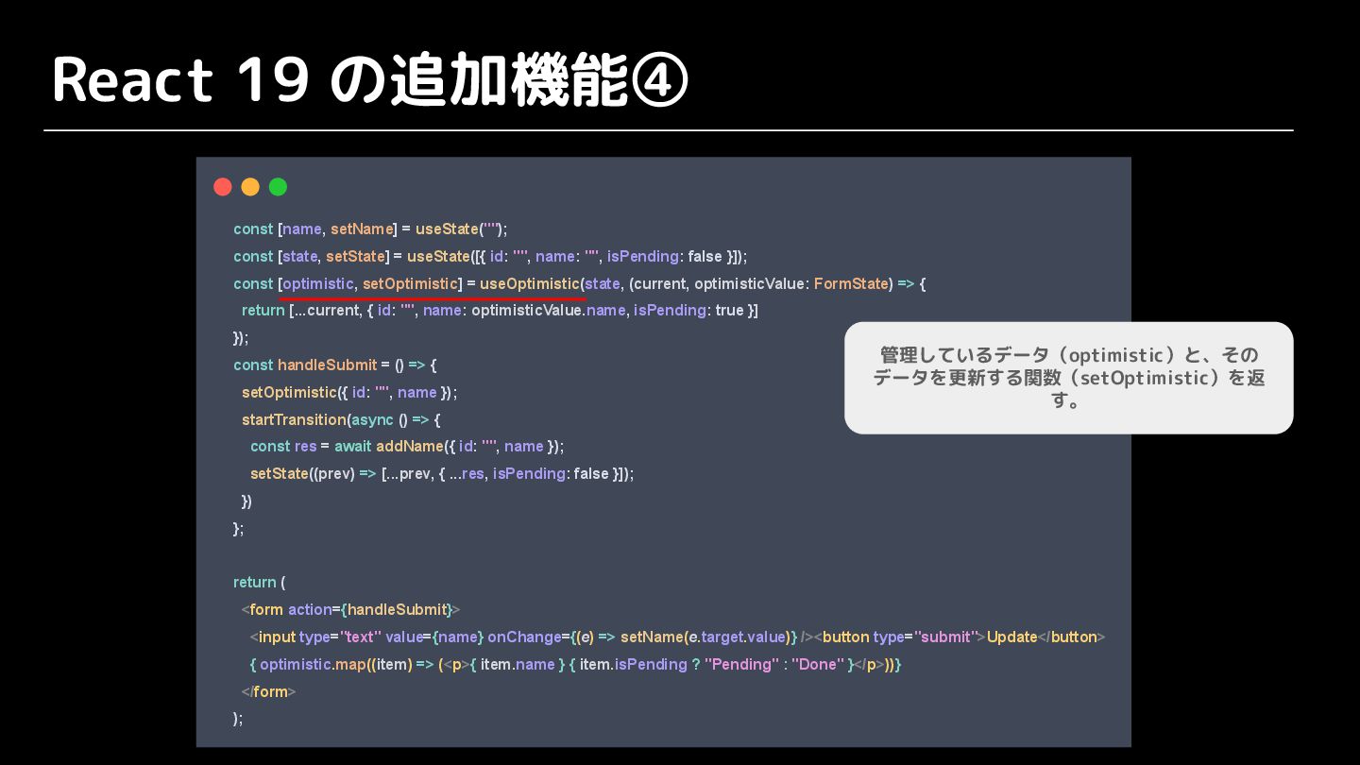Click "const res" in the await line
1360x765 pixels.
283,446
